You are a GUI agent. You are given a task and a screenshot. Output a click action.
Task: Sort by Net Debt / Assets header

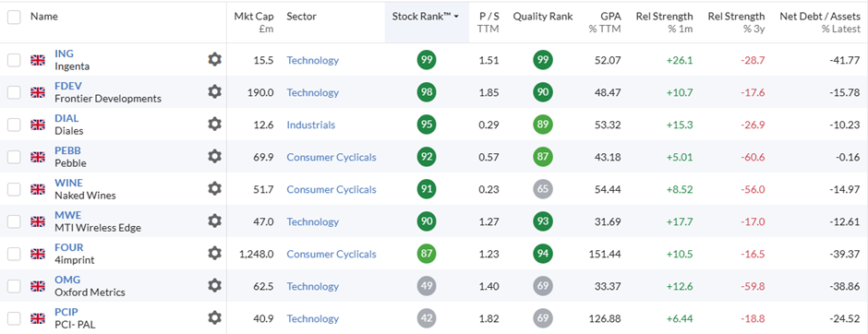pos(820,22)
